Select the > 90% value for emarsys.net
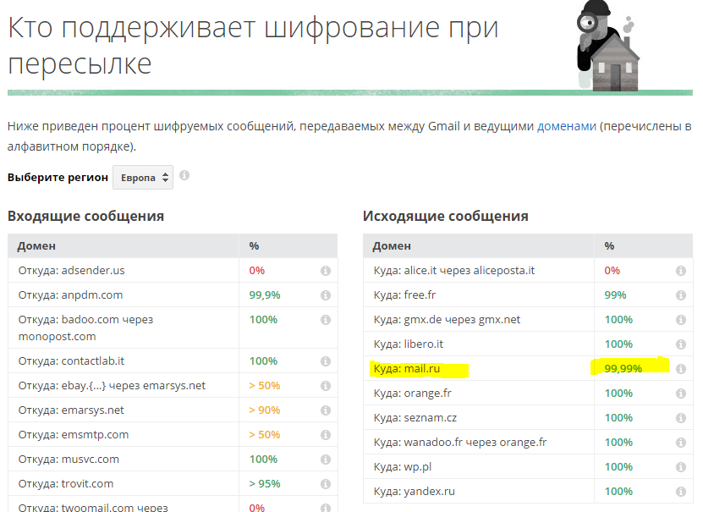703x512 pixels. pyautogui.click(x=265, y=410)
